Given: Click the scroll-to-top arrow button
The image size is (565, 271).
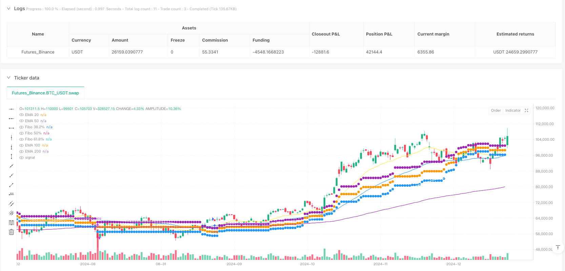Looking at the screenshot, I should click(558, 248).
